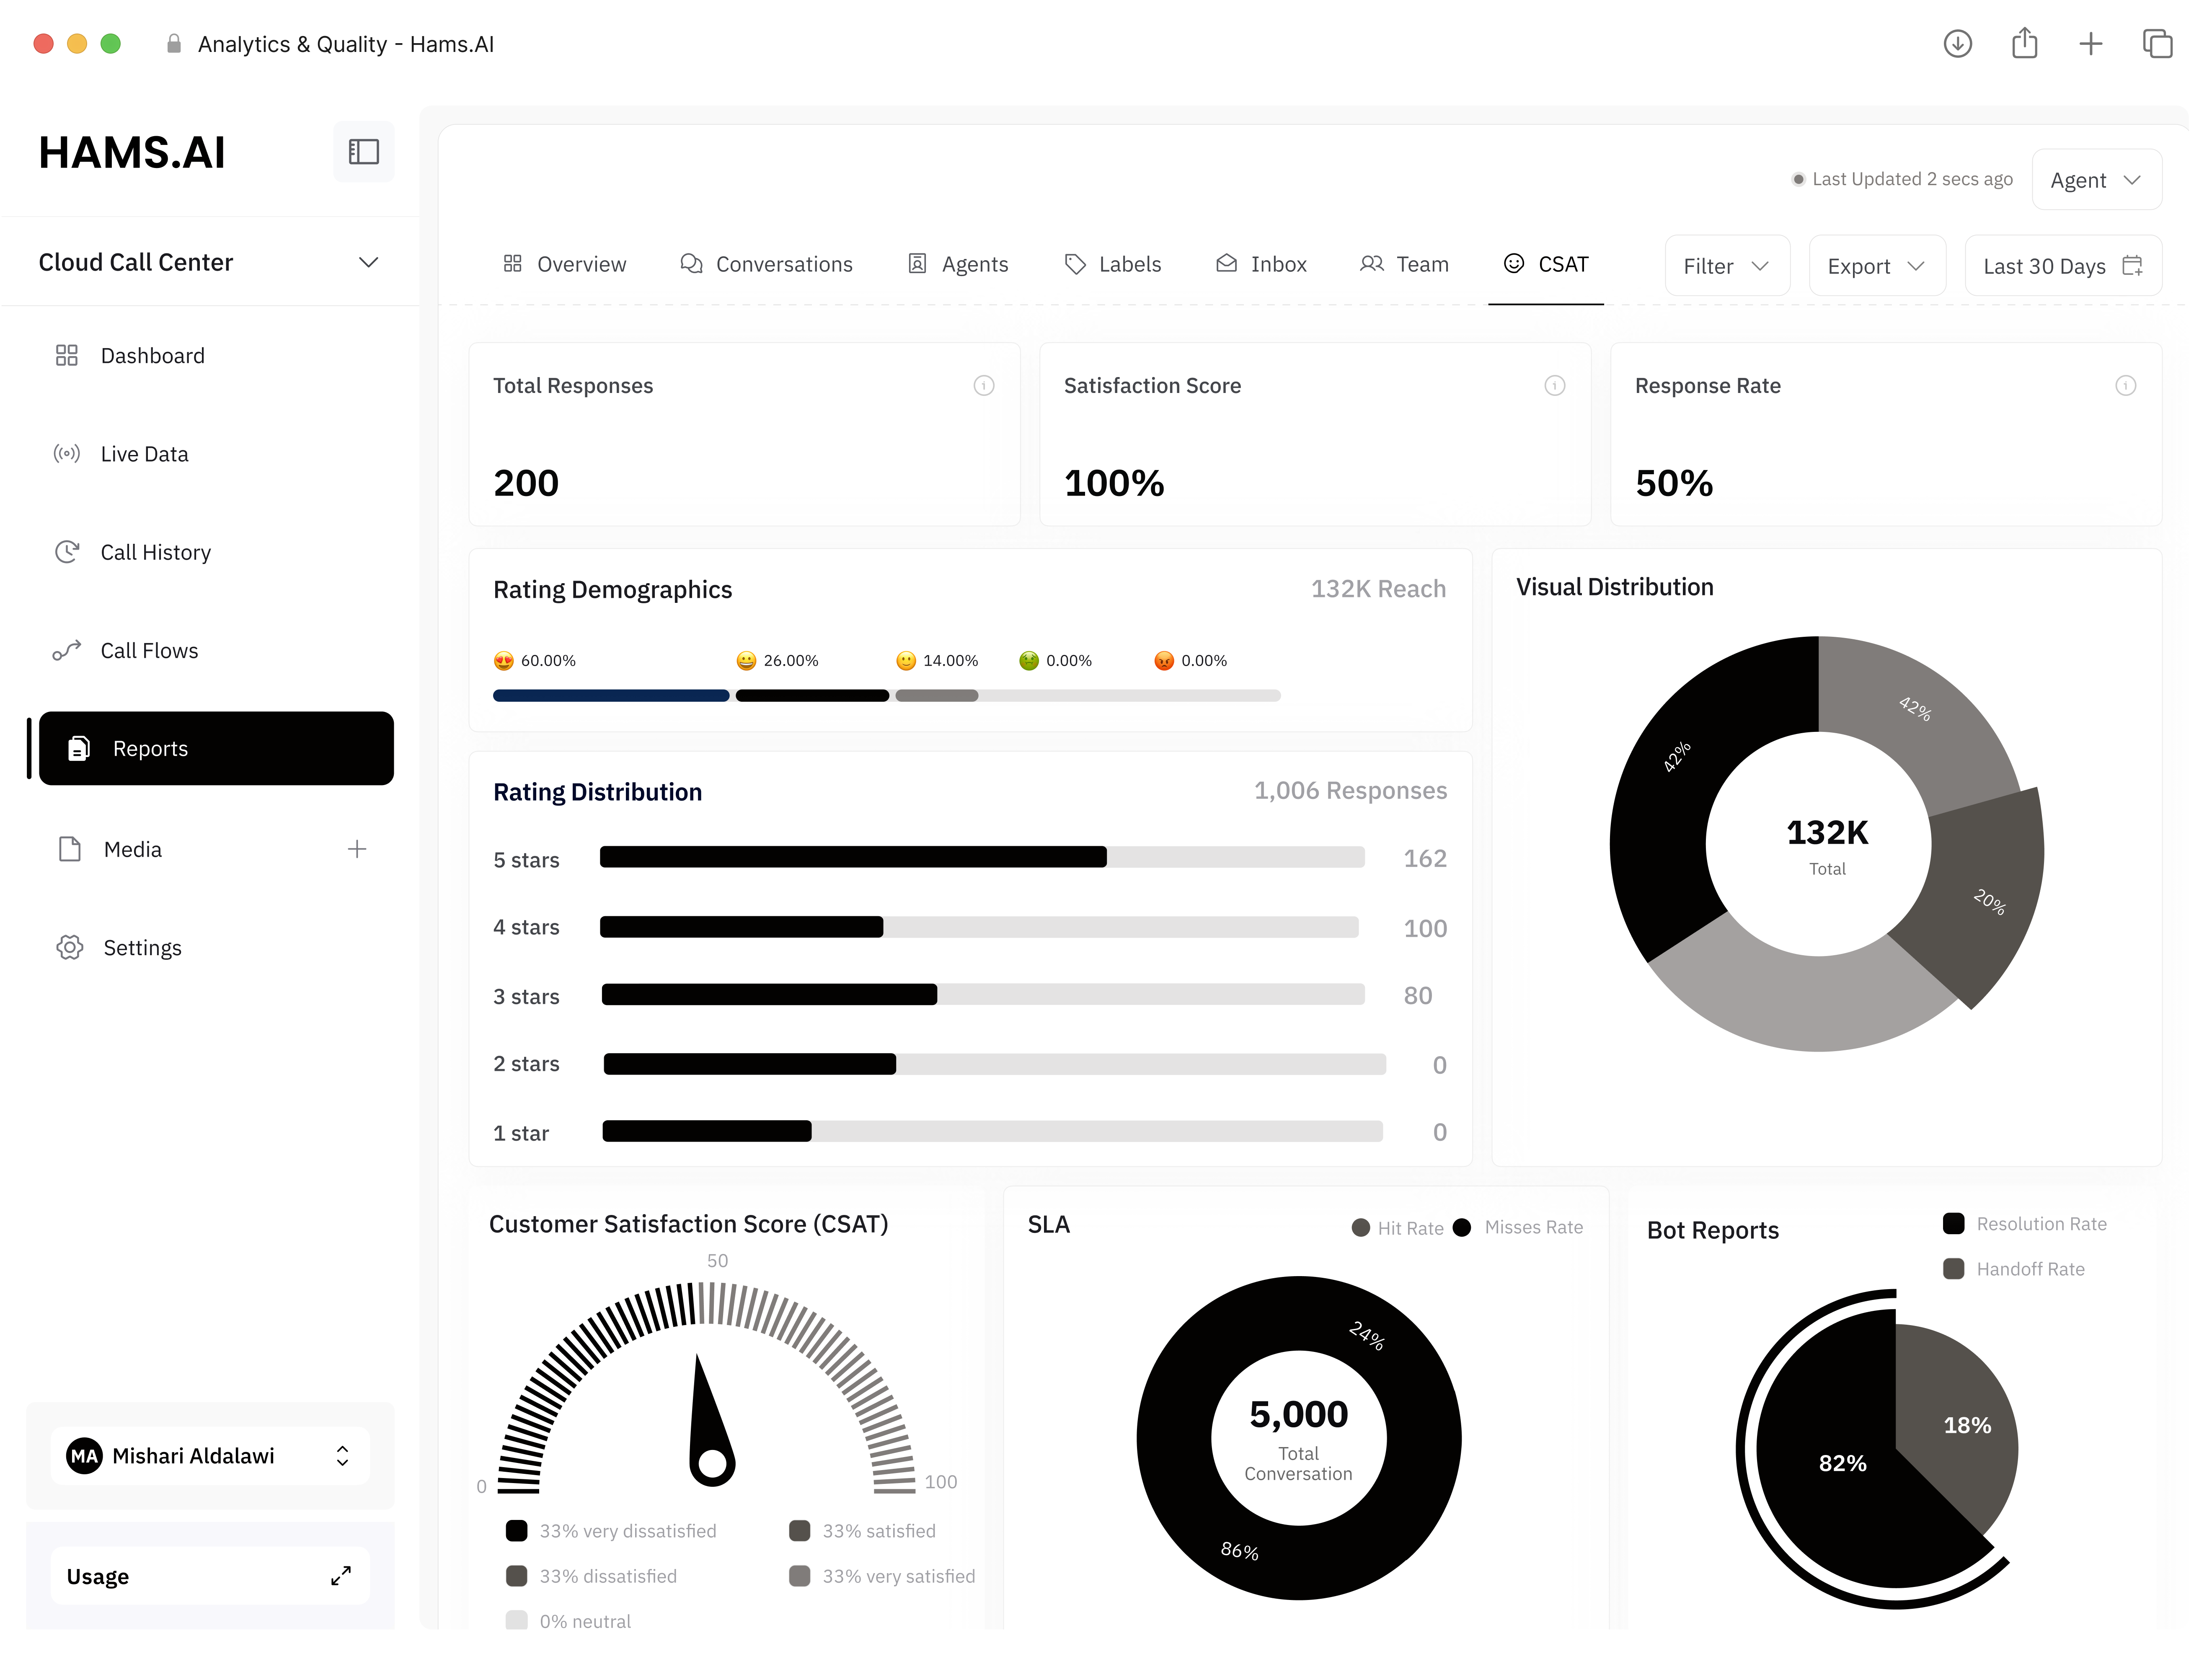Switch to the Labels tab
The height and width of the screenshot is (1654, 2212).
pyautogui.click(x=1113, y=264)
